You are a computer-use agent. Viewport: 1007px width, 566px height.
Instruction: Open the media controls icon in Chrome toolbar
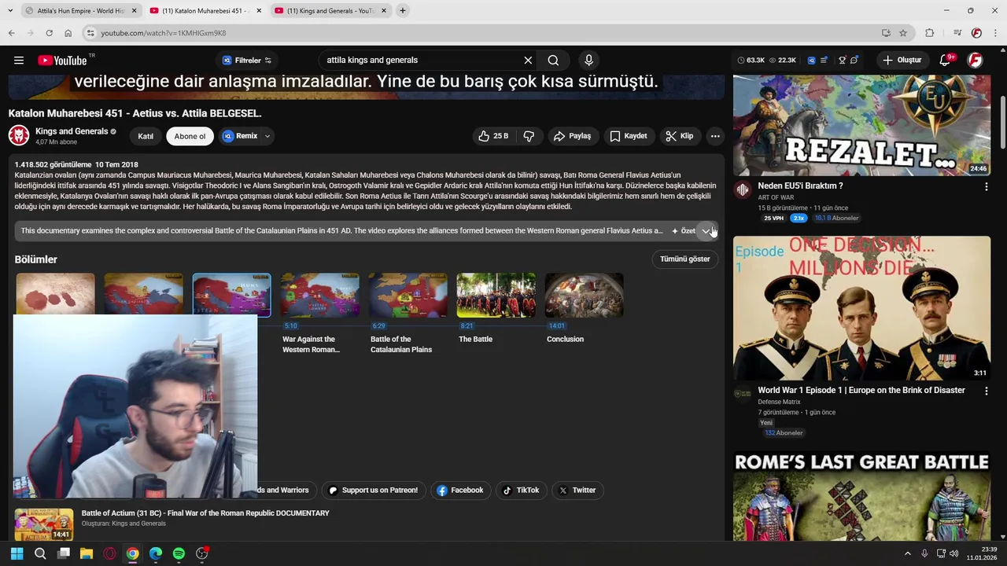point(957,33)
